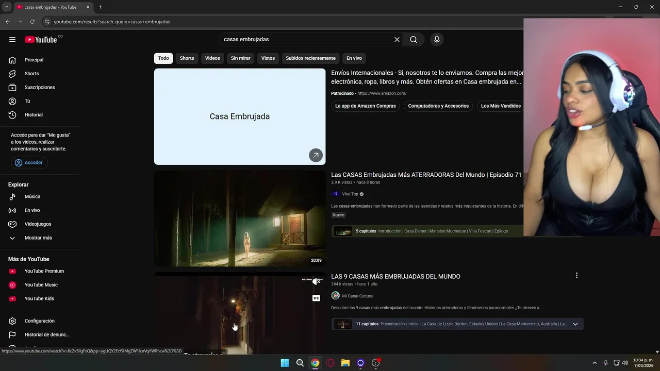
Task: Start voice search with the microphone icon
Action: (437, 40)
